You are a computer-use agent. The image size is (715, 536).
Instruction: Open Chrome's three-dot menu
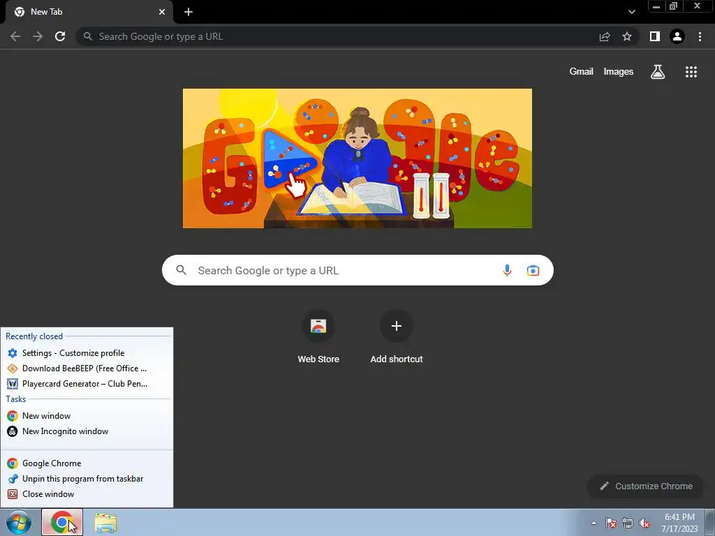700,36
